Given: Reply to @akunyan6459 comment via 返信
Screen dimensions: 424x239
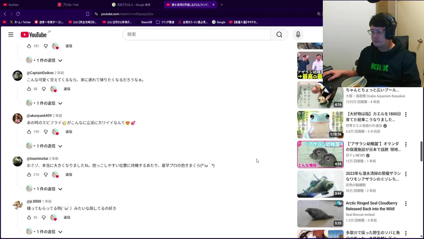Looking at the screenshot, I should click(x=69, y=132).
